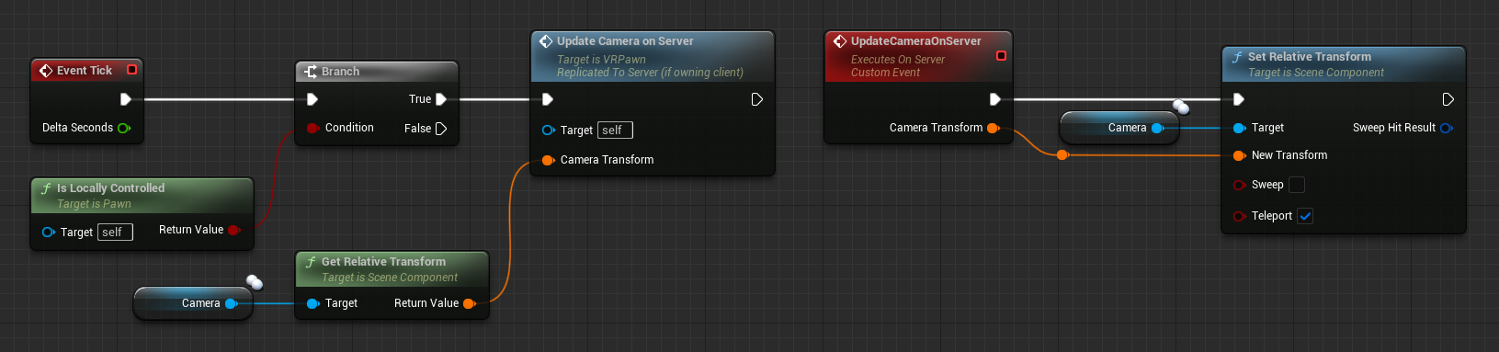Click the Event Tick execution output pin
1499x352 pixels.
[x=126, y=99]
